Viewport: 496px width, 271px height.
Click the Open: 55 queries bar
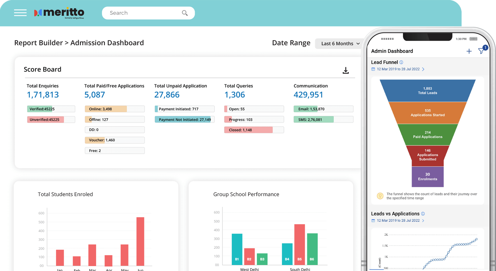(254, 109)
